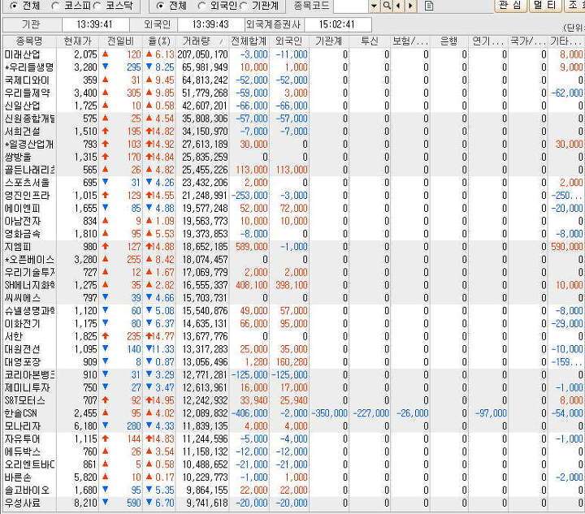
Task: Select the 신일산업 stock row
Action: click(292, 106)
